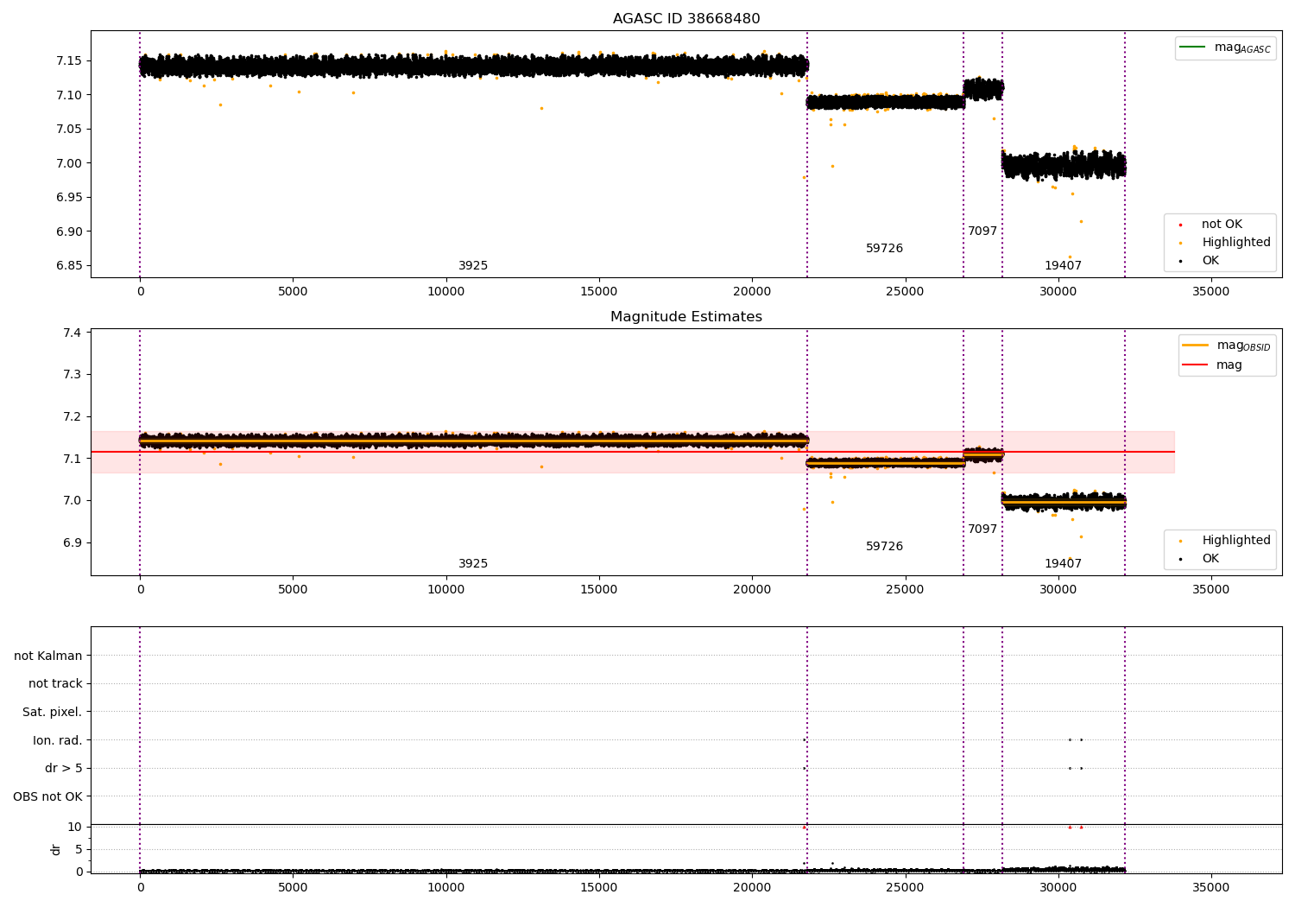Click label 59726 in Magnitude Estimates plot

pyautogui.click(x=884, y=547)
